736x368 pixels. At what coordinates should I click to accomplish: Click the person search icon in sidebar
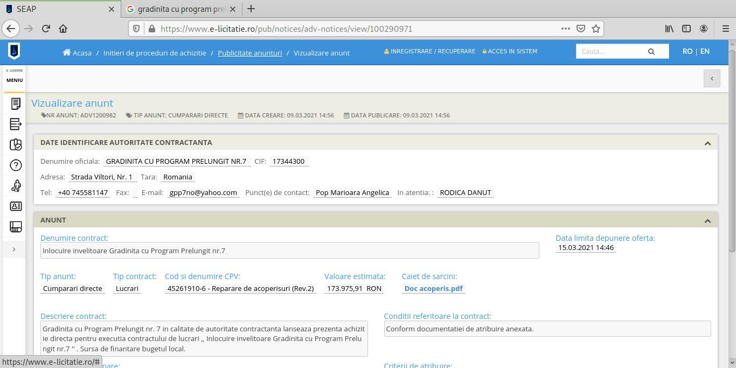tap(16, 186)
